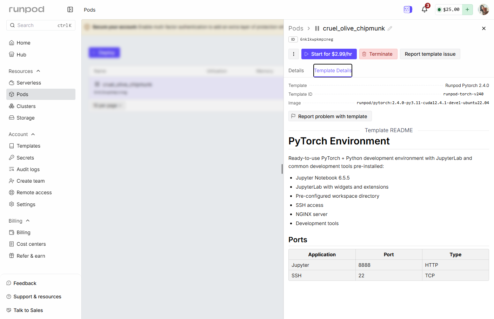Collapse the Resources section
Viewport: 494px width, 319px height.
pos(25,71)
